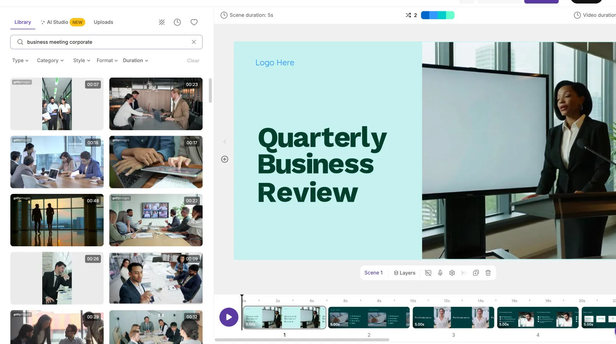This screenshot has height=344, width=616.
Task: Click Clear to reset filters
Action: coord(193,61)
